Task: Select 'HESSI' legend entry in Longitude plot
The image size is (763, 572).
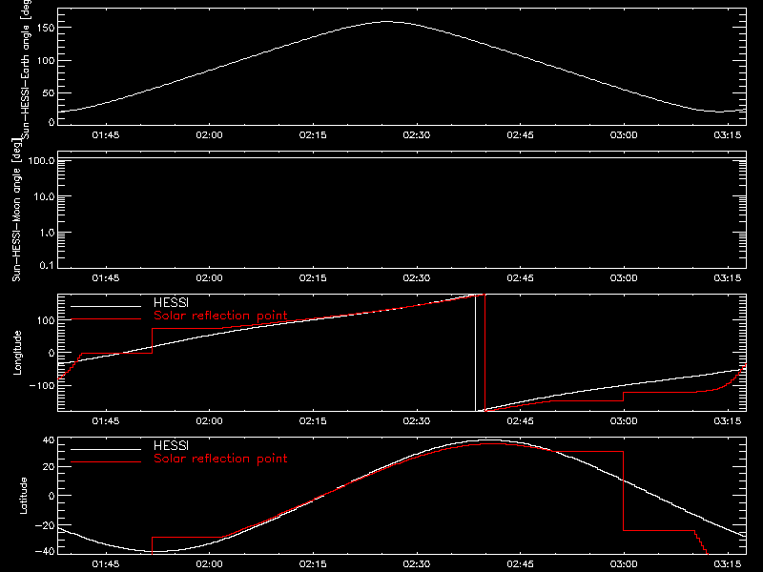Action: (172, 302)
